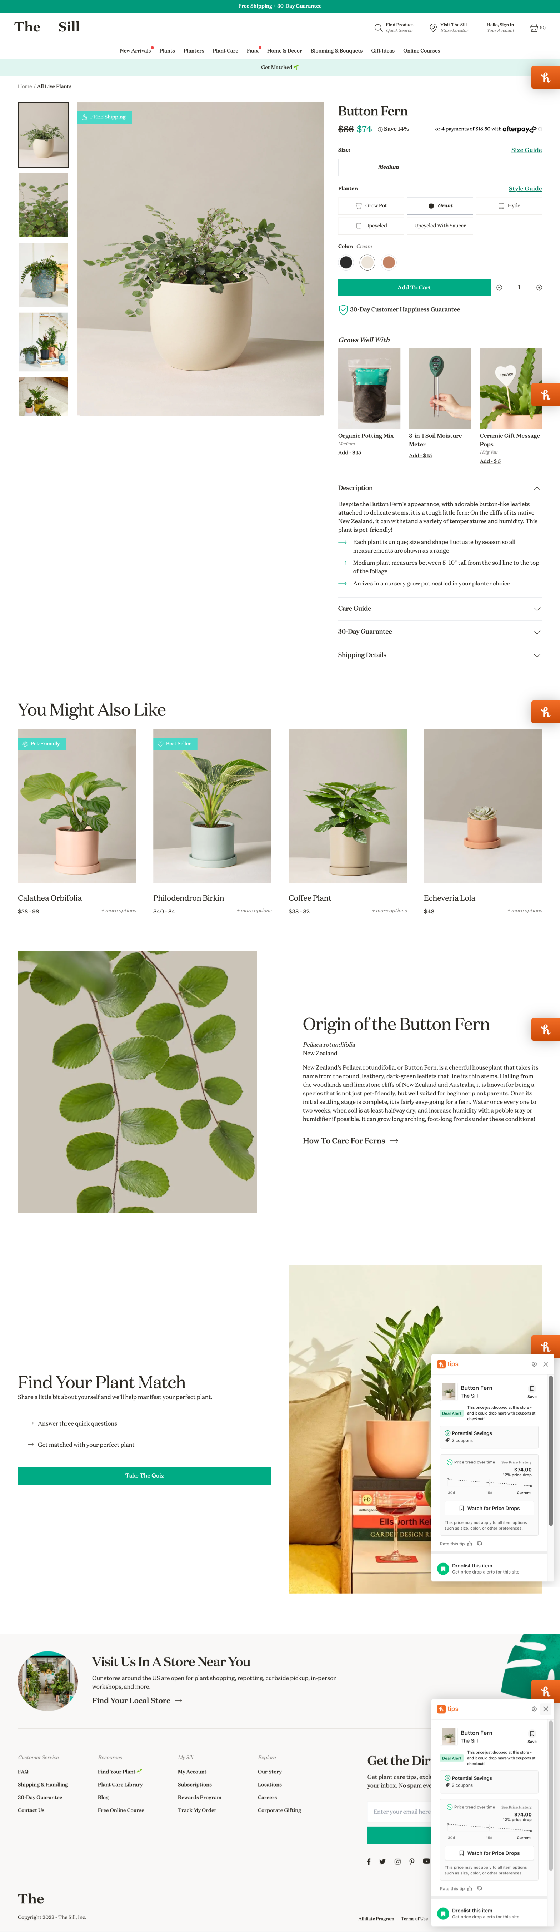Open Facebook icon in footer
Image resolution: width=560 pixels, height=1932 pixels.
[369, 1862]
